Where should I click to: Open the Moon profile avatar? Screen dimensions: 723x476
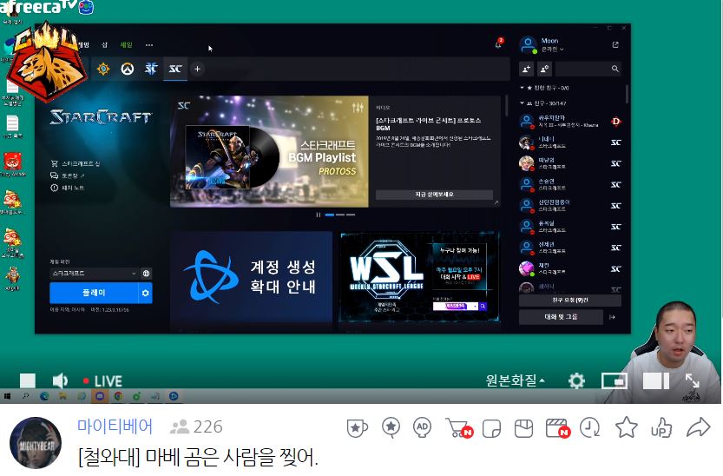tap(528, 45)
